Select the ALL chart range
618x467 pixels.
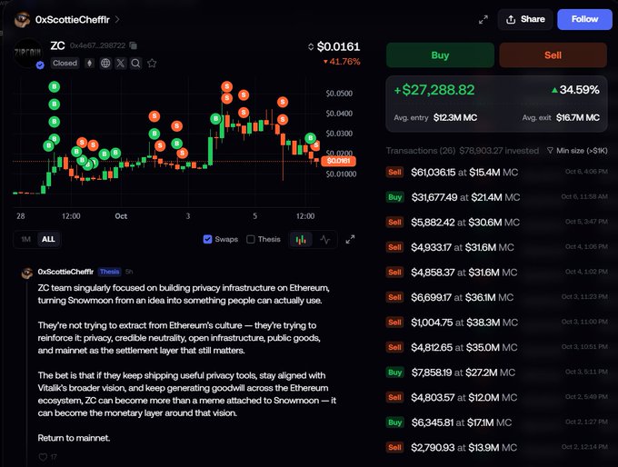[x=48, y=239]
